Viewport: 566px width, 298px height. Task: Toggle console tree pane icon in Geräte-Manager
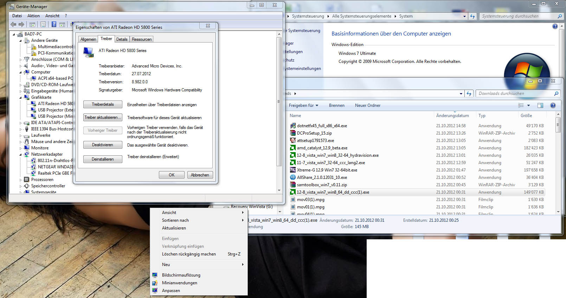coord(32,25)
